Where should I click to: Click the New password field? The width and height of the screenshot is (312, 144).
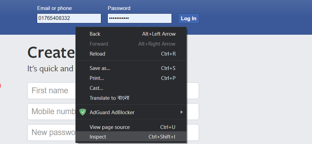[x=52, y=132]
